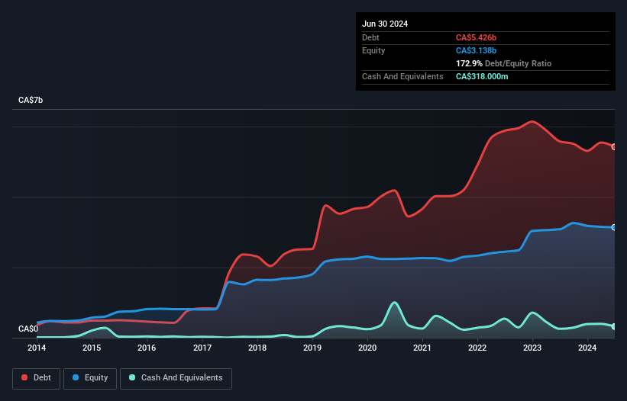Click the red Debt legend dot

click(x=24, y=377)
